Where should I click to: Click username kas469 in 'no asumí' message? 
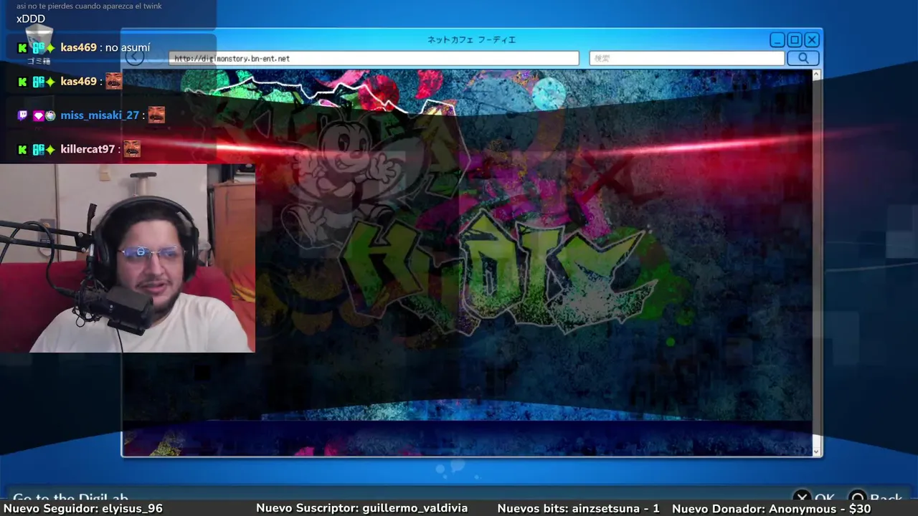[78, 47]
